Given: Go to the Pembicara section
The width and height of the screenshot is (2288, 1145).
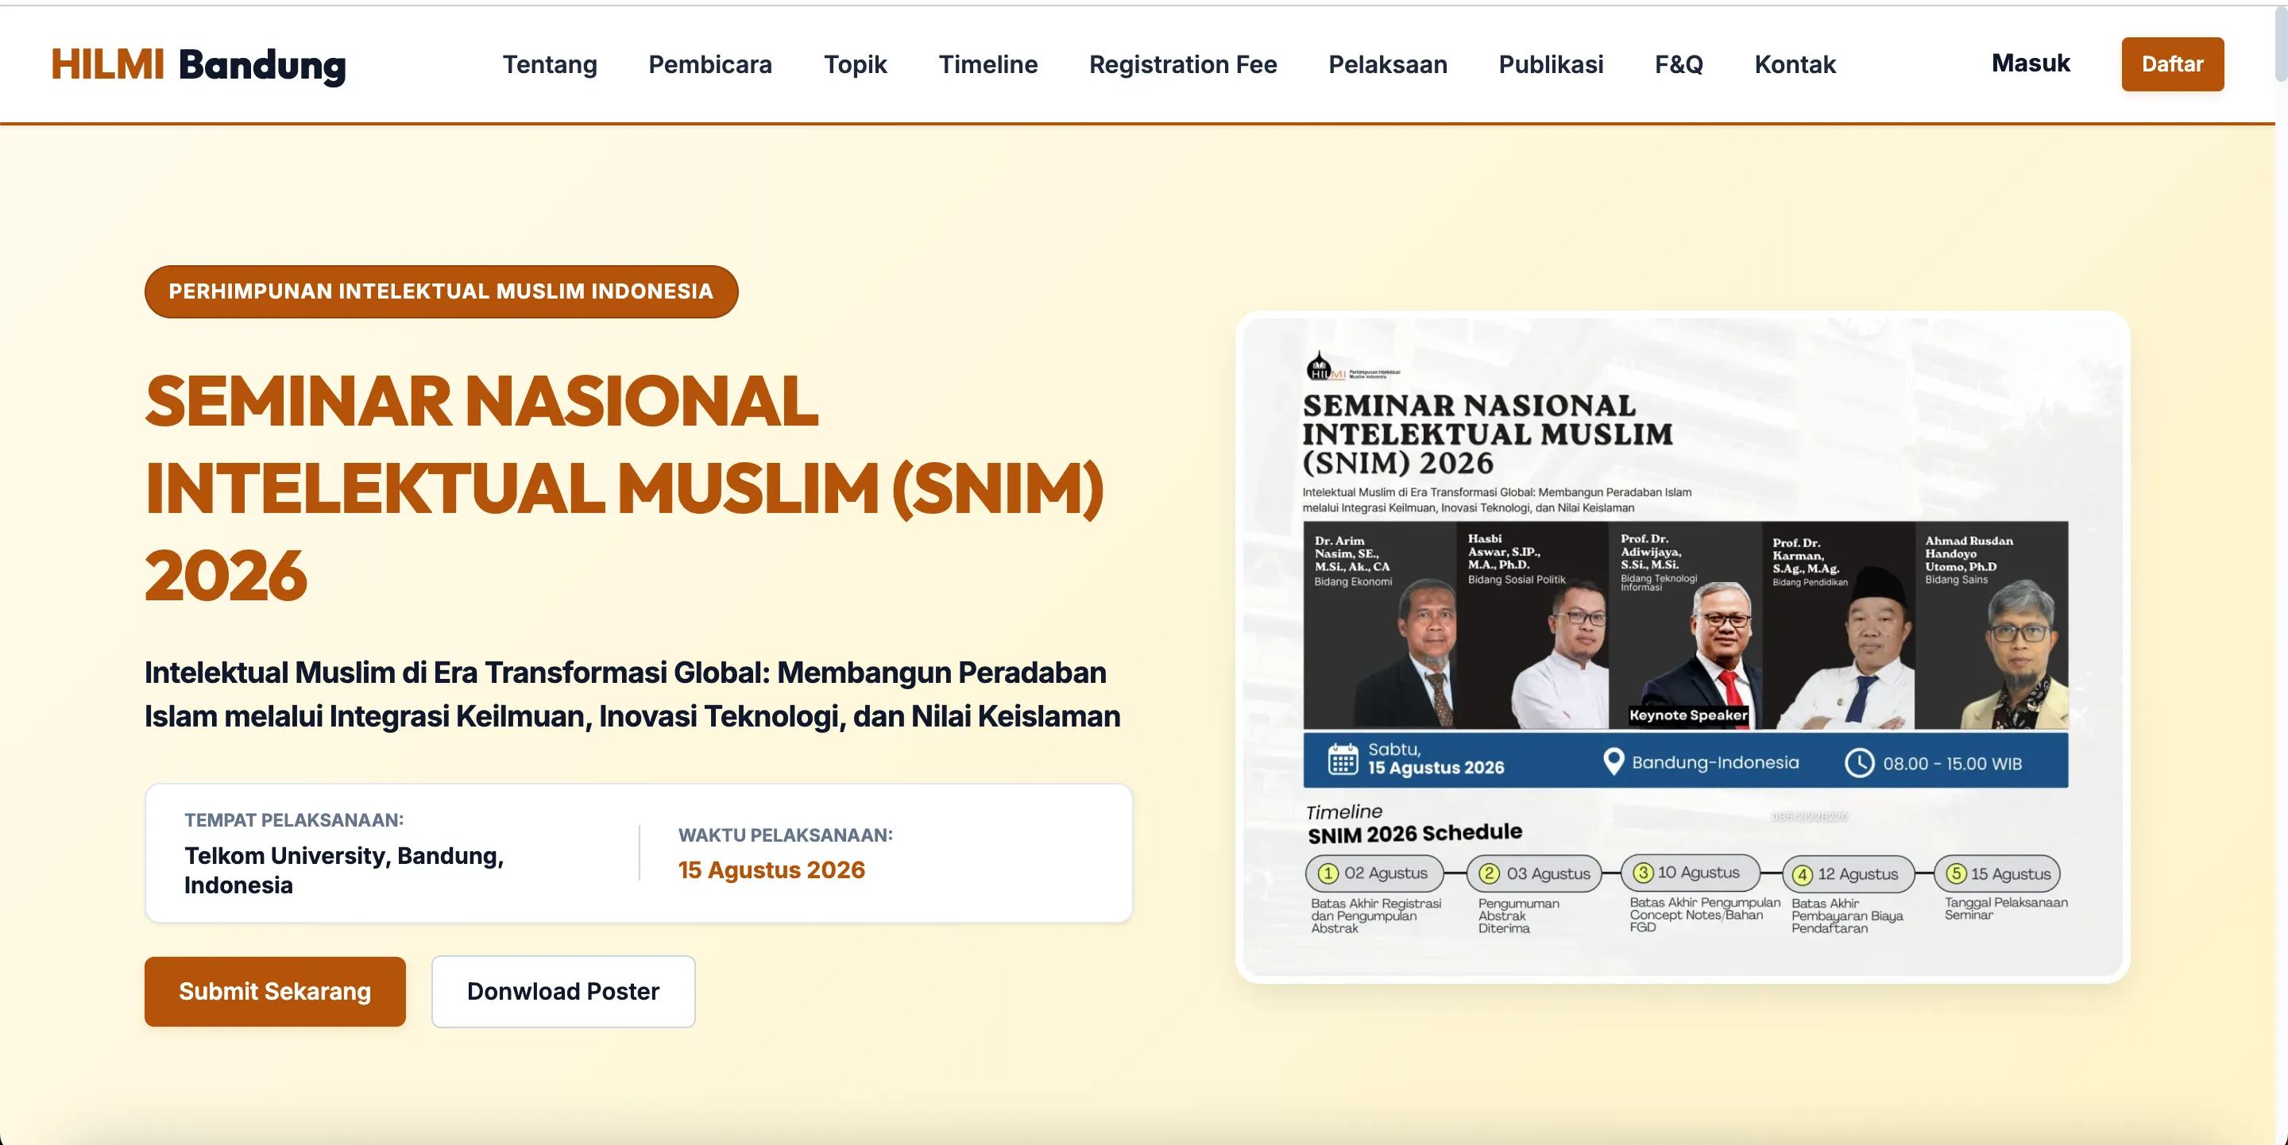Looking at the screenshot, I should tap(709, 65).
